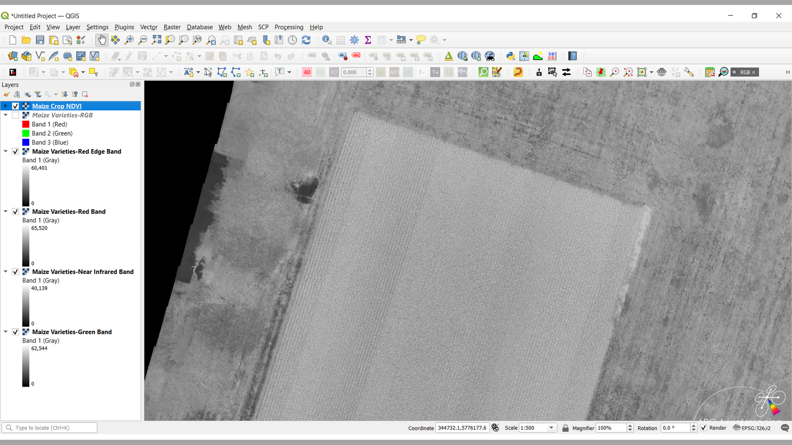Open the Processing menu
This screenshot has width=792, height=445.
(x=289, y=27)
